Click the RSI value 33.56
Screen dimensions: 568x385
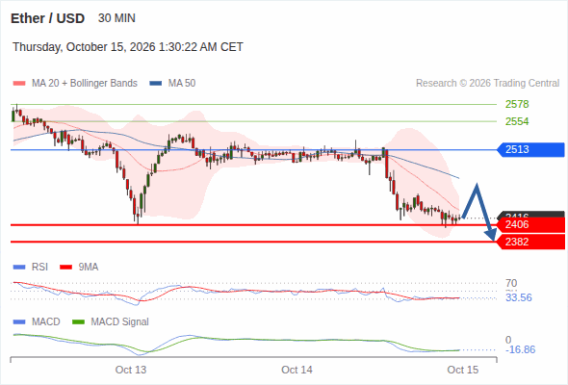[x=519, y=297]
